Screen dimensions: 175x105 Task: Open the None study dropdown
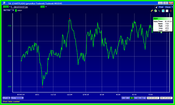coord(17,98)
